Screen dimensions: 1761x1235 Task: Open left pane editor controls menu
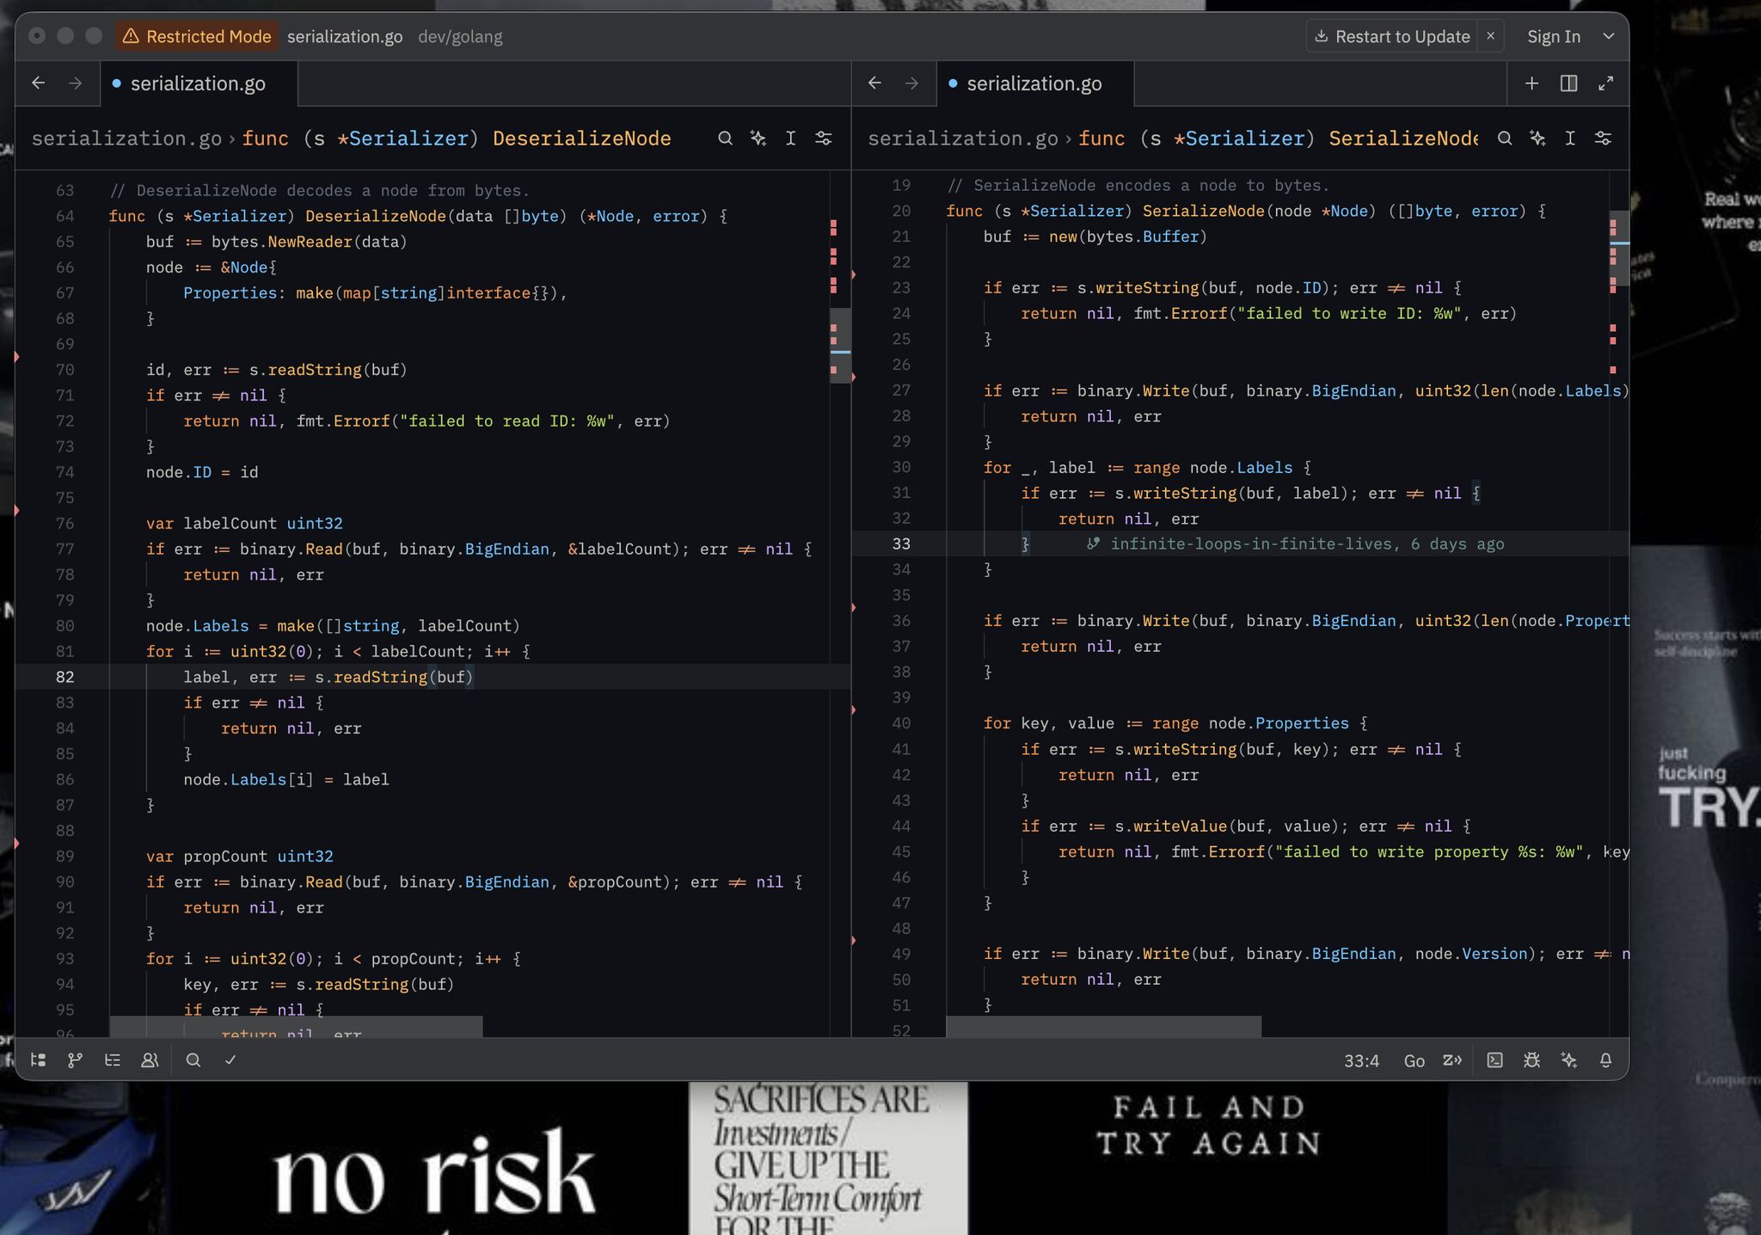pyautogui.click(x=823, y=138)
